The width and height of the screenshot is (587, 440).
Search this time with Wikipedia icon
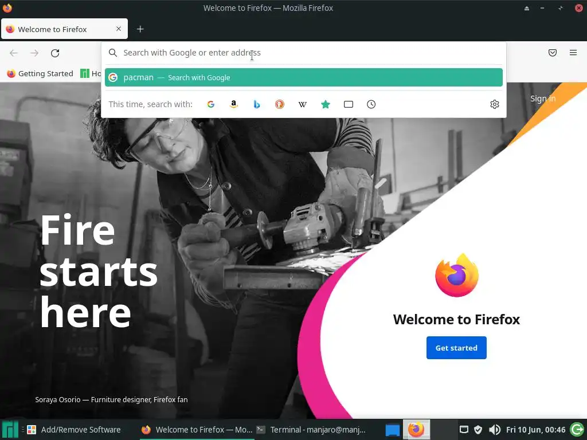pos(303,104)
